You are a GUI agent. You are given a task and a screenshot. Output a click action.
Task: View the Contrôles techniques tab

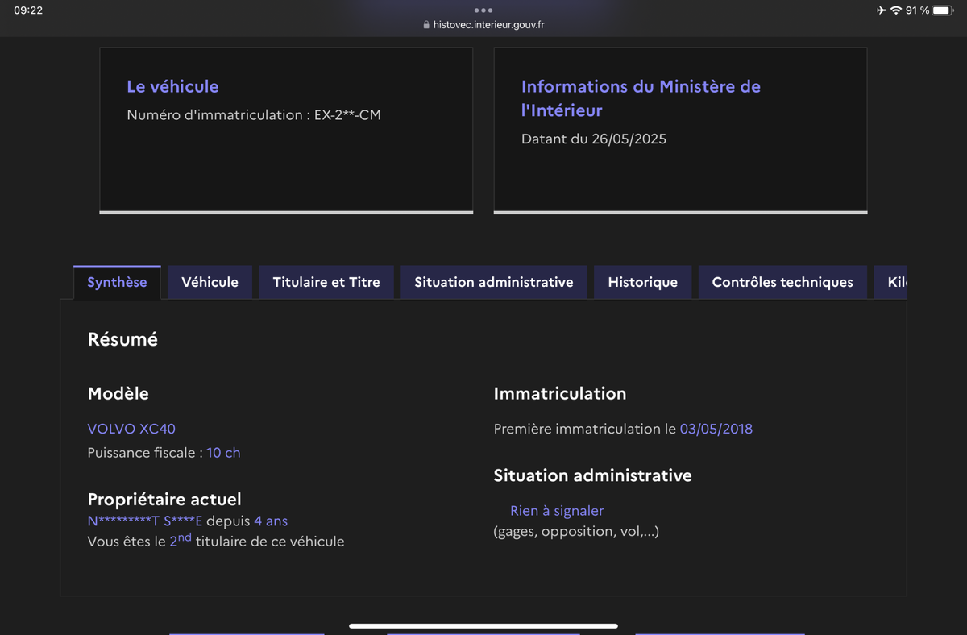[x=782, y=282]
